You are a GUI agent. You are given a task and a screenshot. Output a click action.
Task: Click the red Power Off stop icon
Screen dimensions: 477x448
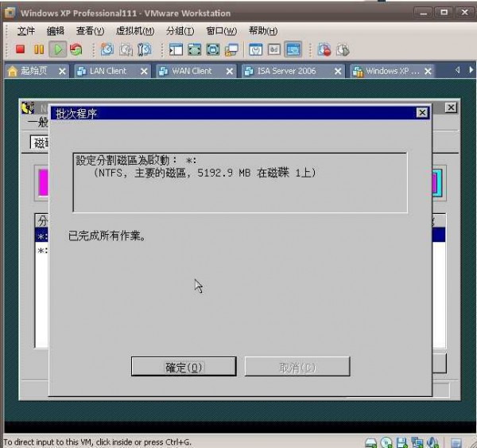coord(21,49)
